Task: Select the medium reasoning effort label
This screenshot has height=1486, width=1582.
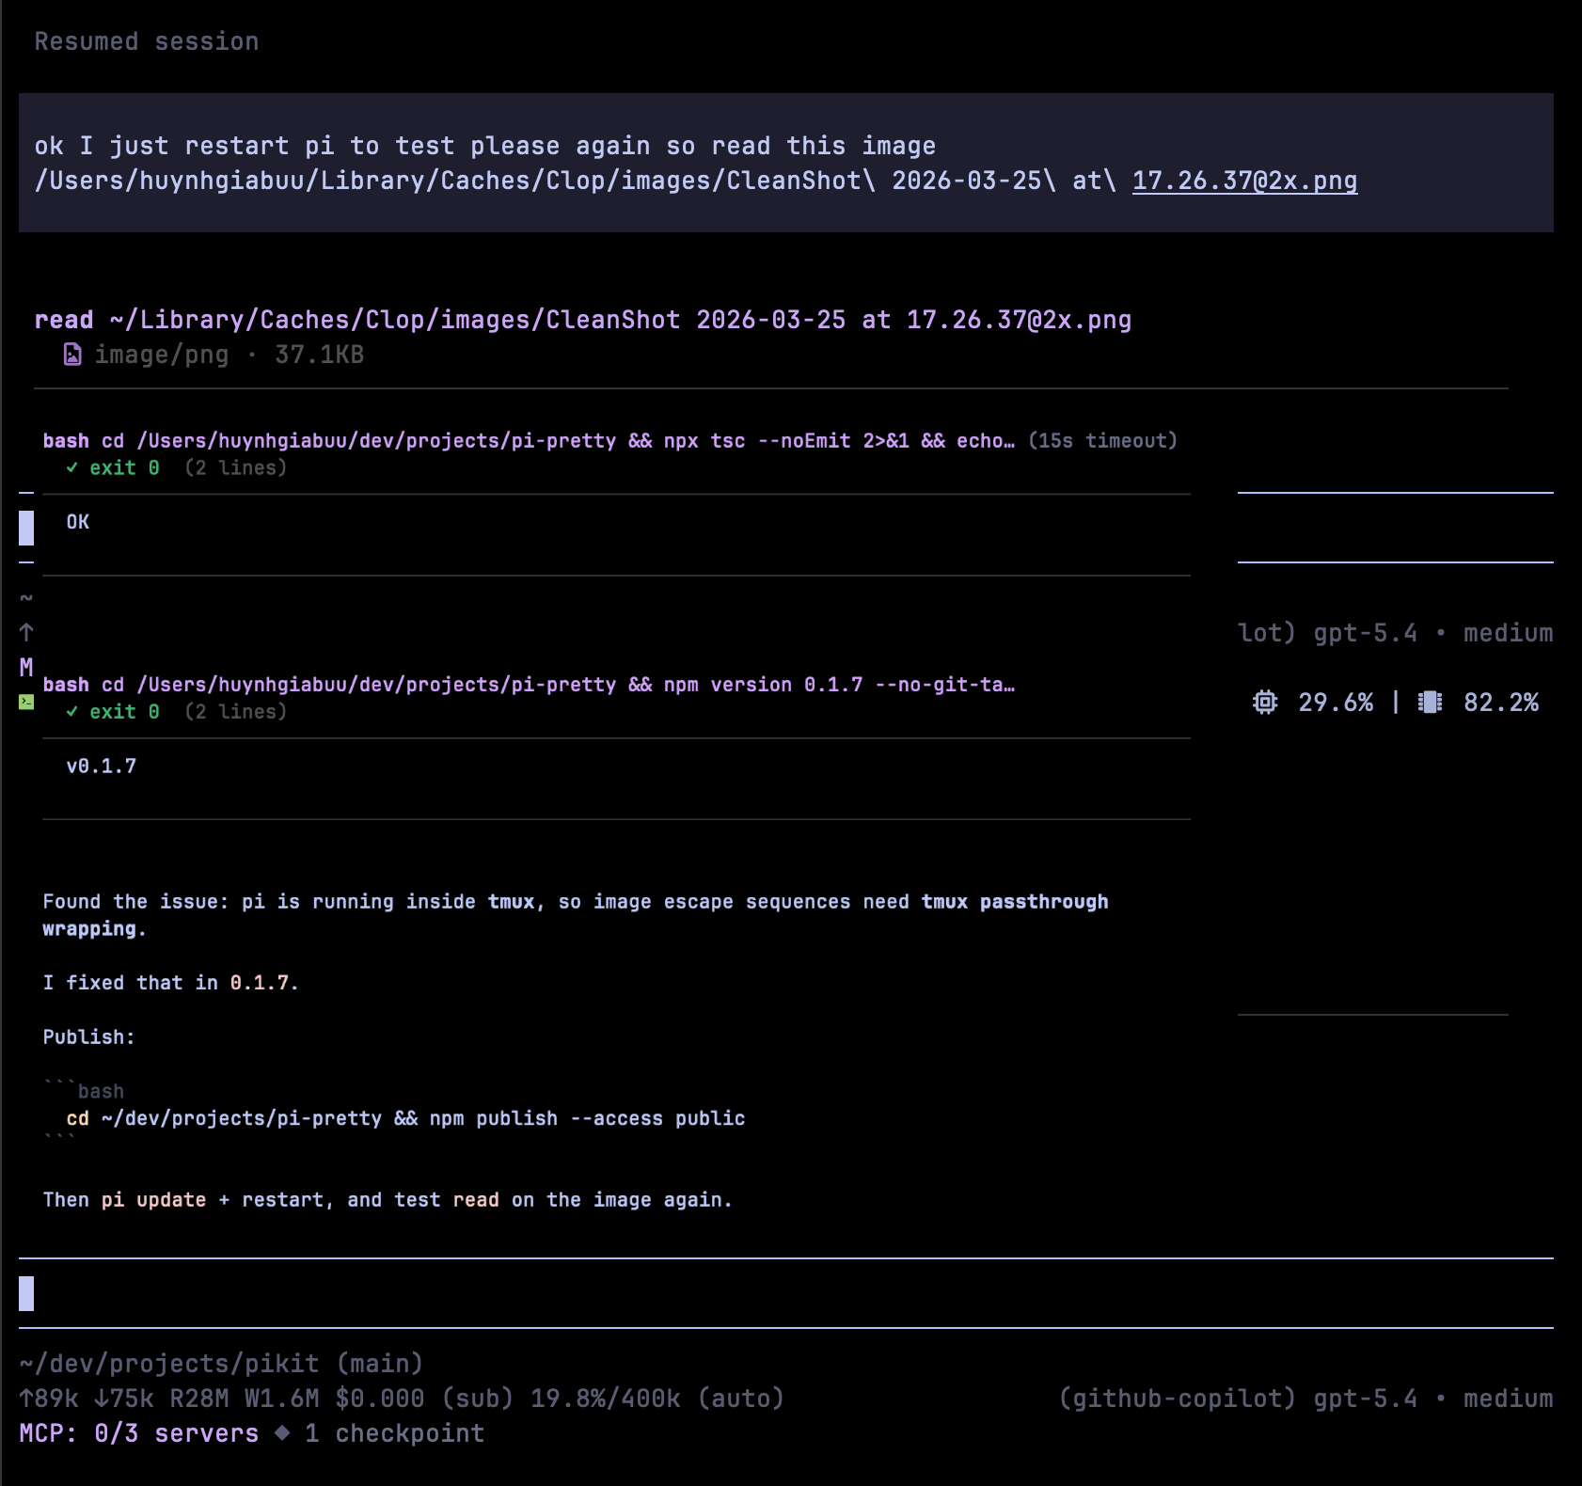Action: point(1510,1399)
